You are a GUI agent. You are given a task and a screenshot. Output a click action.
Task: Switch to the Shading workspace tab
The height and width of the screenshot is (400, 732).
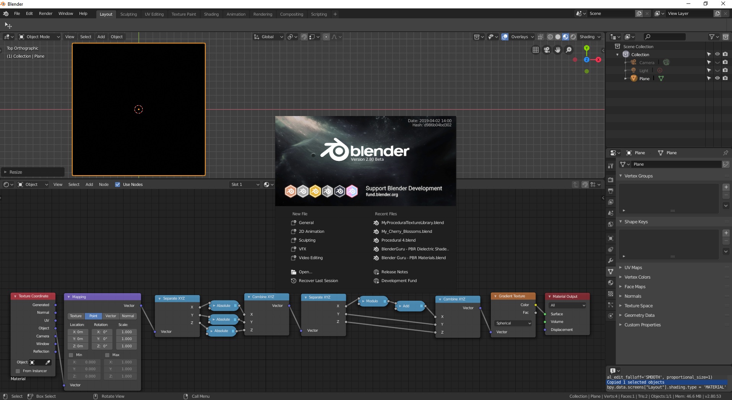(211, 14)
